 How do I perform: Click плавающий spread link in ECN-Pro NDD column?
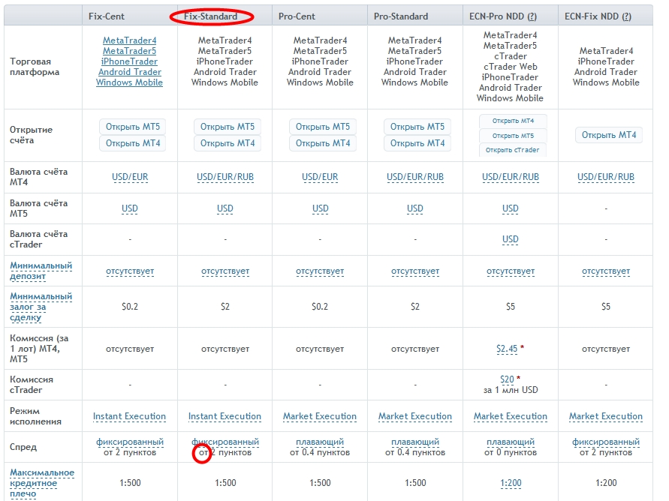point(511,442)
